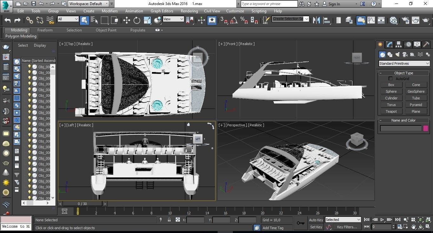The width and height of the screenshot is (433, 233).
Task: Select the Select and Move tool
Action: (127, 20)
